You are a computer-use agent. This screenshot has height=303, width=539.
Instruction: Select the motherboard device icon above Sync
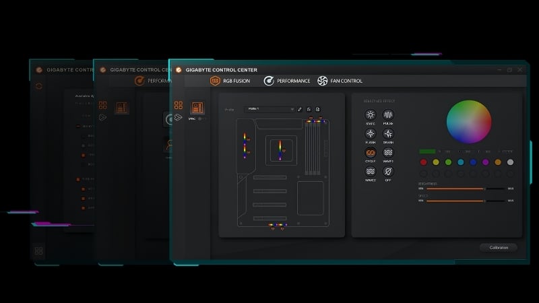coord(197,108)
